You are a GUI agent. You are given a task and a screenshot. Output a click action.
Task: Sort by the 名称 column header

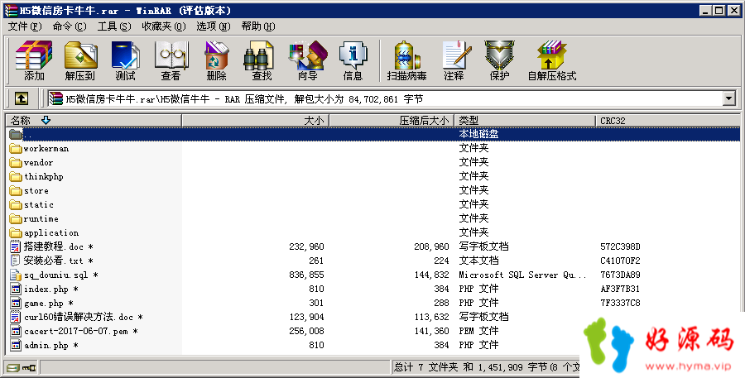tap(94, 121)
